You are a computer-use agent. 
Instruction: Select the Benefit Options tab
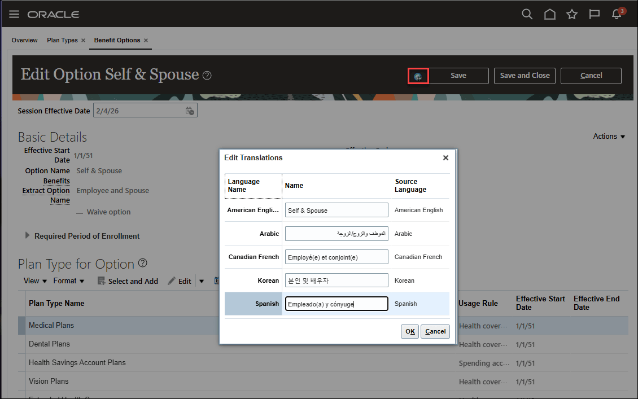[117, 40]
